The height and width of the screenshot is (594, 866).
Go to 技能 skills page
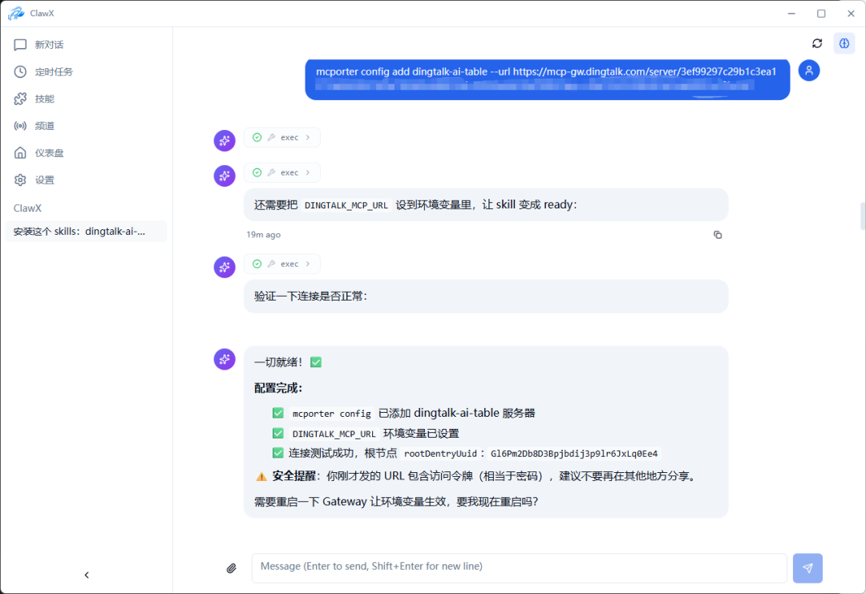click(x=86, y=99)
